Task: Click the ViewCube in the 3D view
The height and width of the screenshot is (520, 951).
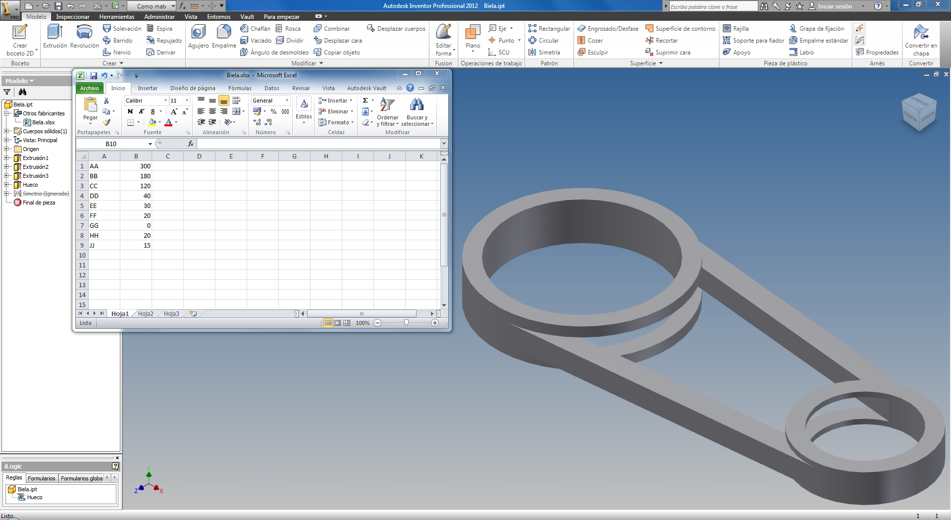Action: 919,112
